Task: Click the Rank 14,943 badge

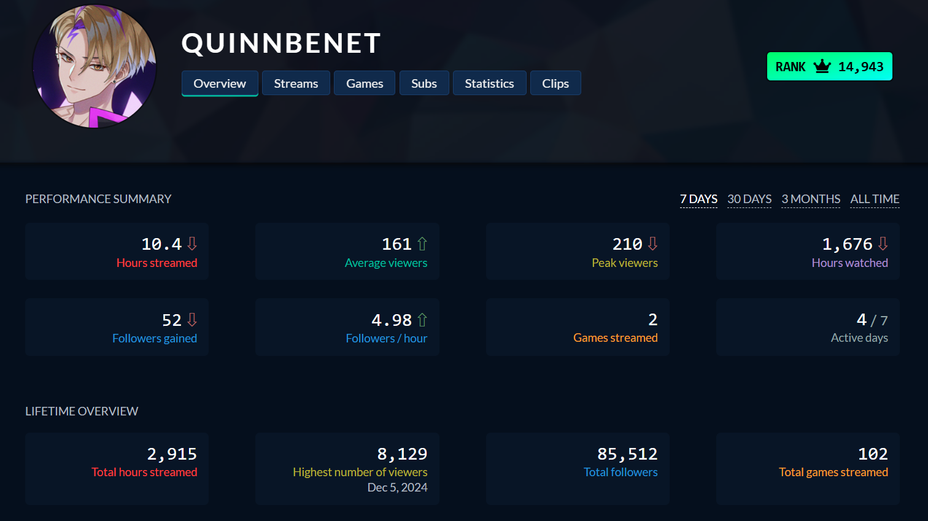Action: (x=829, y=66)
